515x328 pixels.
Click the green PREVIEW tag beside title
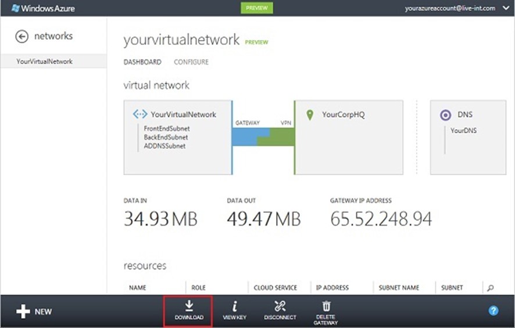(x=256, y=42)
